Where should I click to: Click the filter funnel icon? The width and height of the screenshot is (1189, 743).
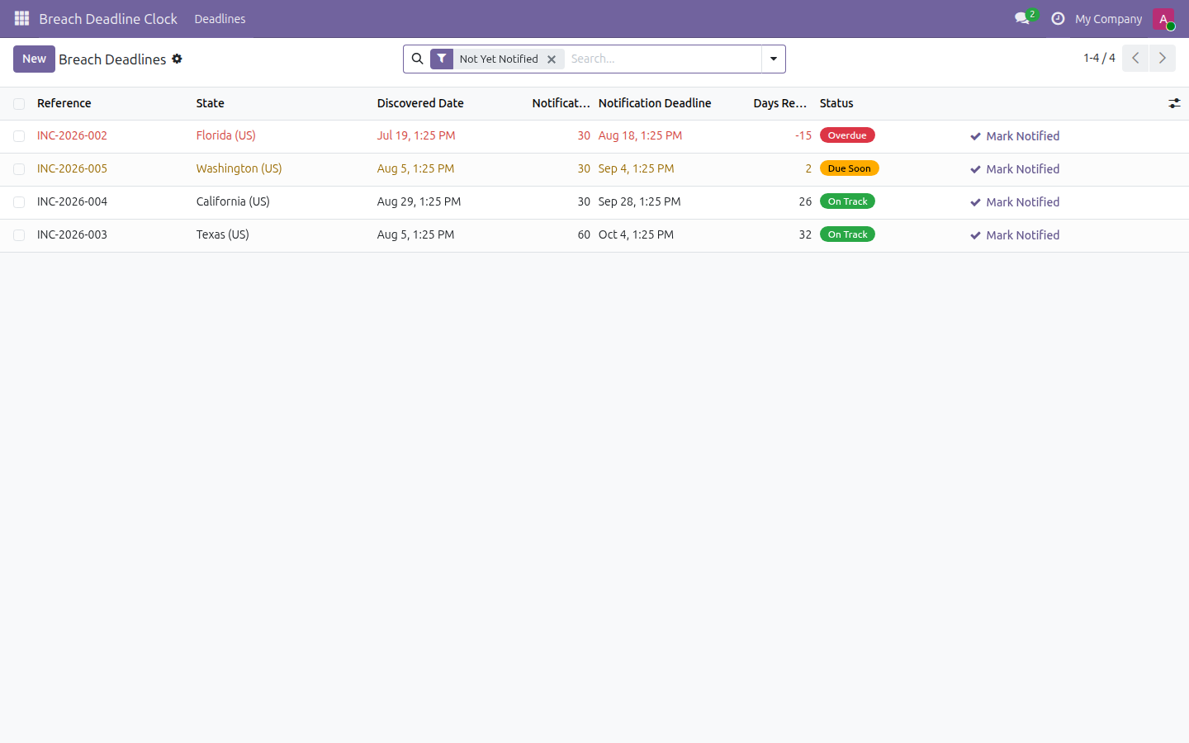pyautogui.click(x=442, y=59)
